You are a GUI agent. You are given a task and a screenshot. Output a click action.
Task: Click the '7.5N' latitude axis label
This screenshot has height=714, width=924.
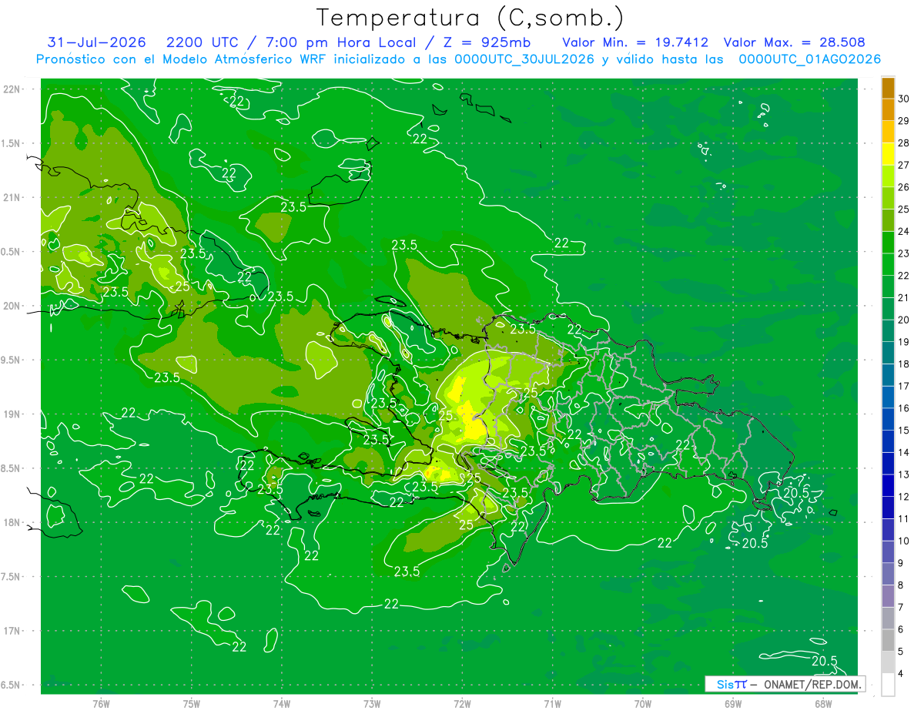click(x=11, y=577)
